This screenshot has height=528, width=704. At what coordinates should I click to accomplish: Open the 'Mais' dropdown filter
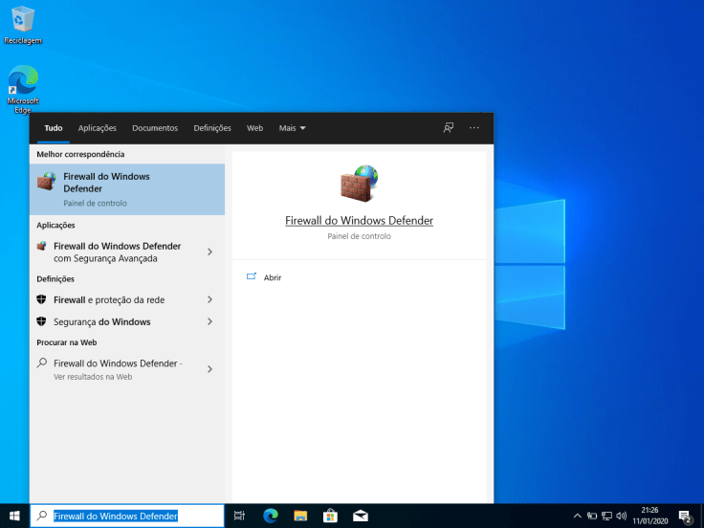point(292,128)
